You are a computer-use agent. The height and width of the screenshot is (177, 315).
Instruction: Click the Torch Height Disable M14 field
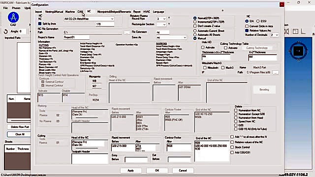pos(73,97)
